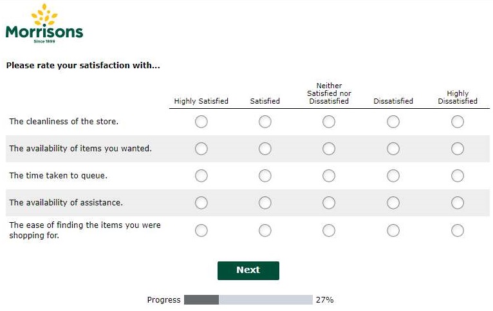This screenshot has height=311, width=493.
Task: Select Neither Satisfied nor Dissatisfied for item availability
Action: [x=329, y=149]
